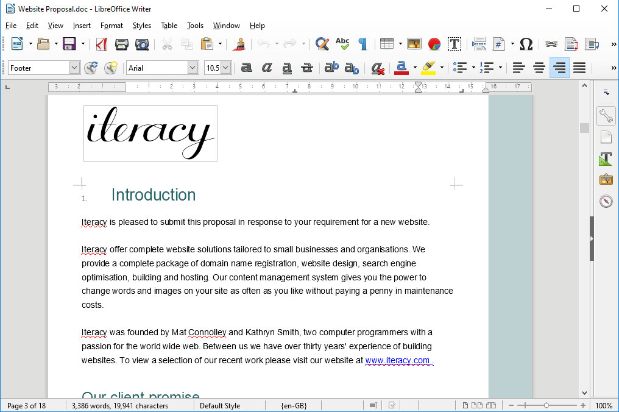Screen dimensions: 619x412
Task: Click the 100% zoom level
Action: (604, 406)
